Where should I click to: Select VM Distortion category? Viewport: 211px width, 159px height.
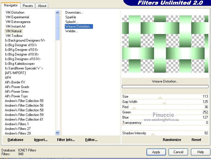click(15, 12)
